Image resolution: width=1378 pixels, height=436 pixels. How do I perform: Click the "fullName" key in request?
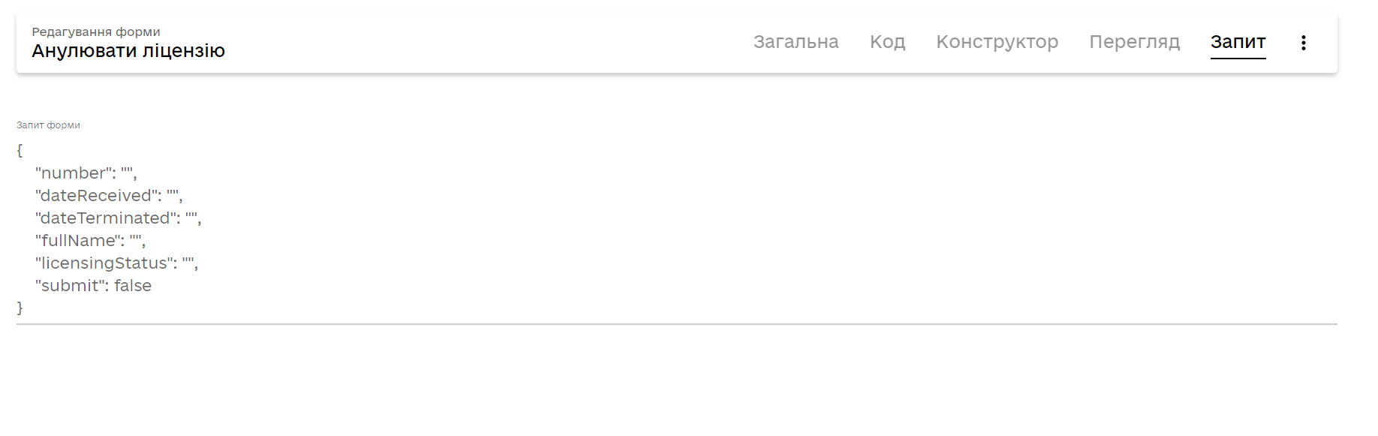(x=77, y=241)
